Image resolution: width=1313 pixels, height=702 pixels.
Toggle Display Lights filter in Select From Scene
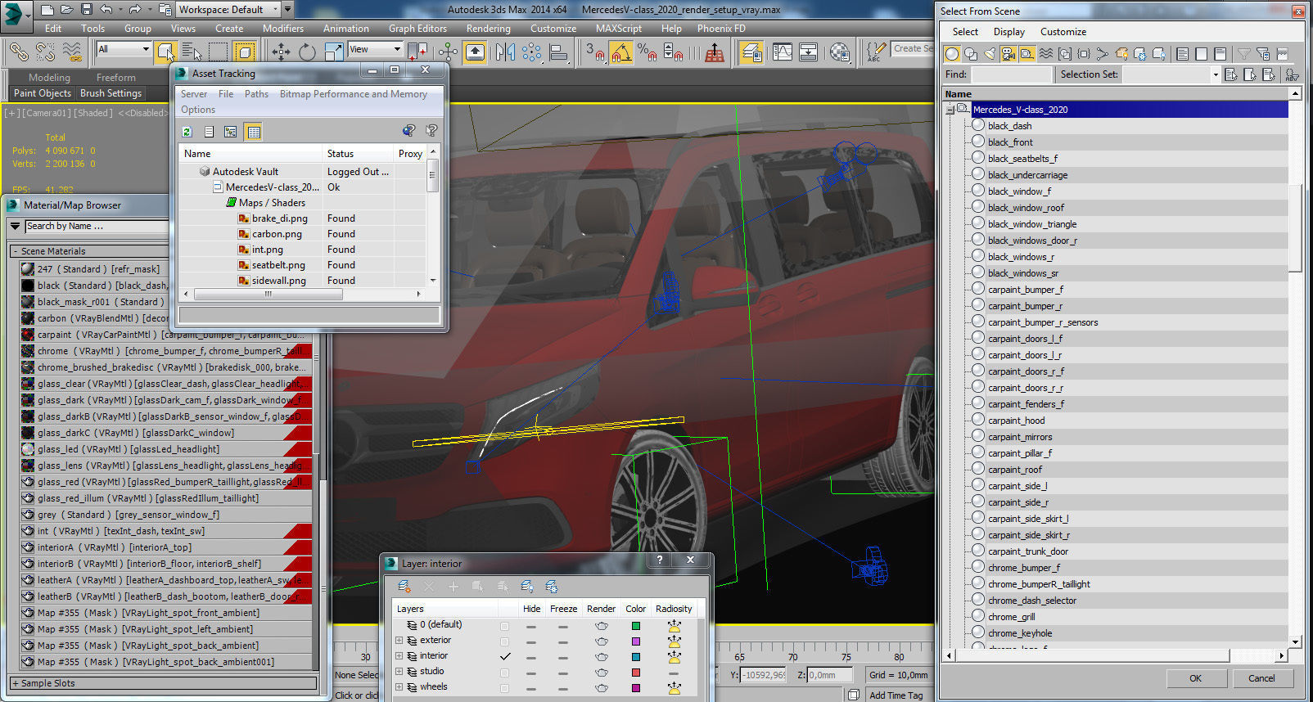[x=990, y=54]
